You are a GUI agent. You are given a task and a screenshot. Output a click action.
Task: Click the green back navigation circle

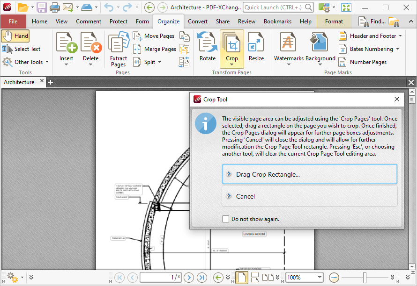(x=149, y=7)
